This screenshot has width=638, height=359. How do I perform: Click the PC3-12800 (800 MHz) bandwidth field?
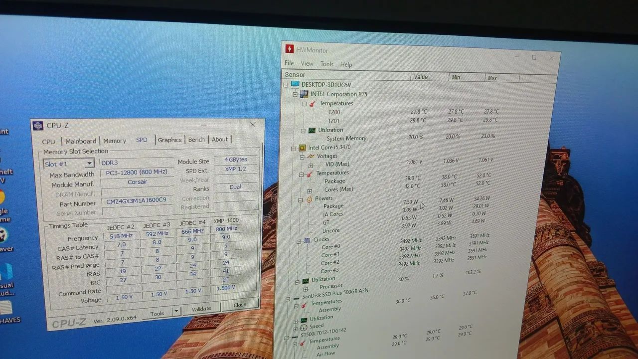coord(136,173)
